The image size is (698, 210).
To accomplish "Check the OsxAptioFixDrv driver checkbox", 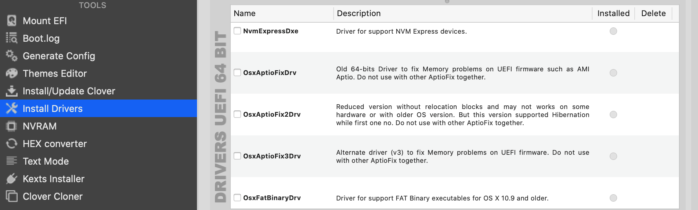I will [x=237, y=72].
